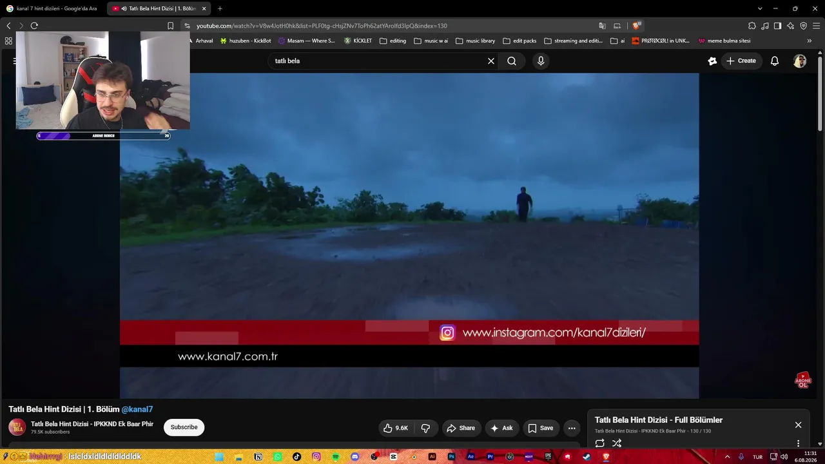Close the Tatlı Bela Hint Dizisi tab
Image resolution: width=825 pixels, height=464 pixels.
pos(204,8)
